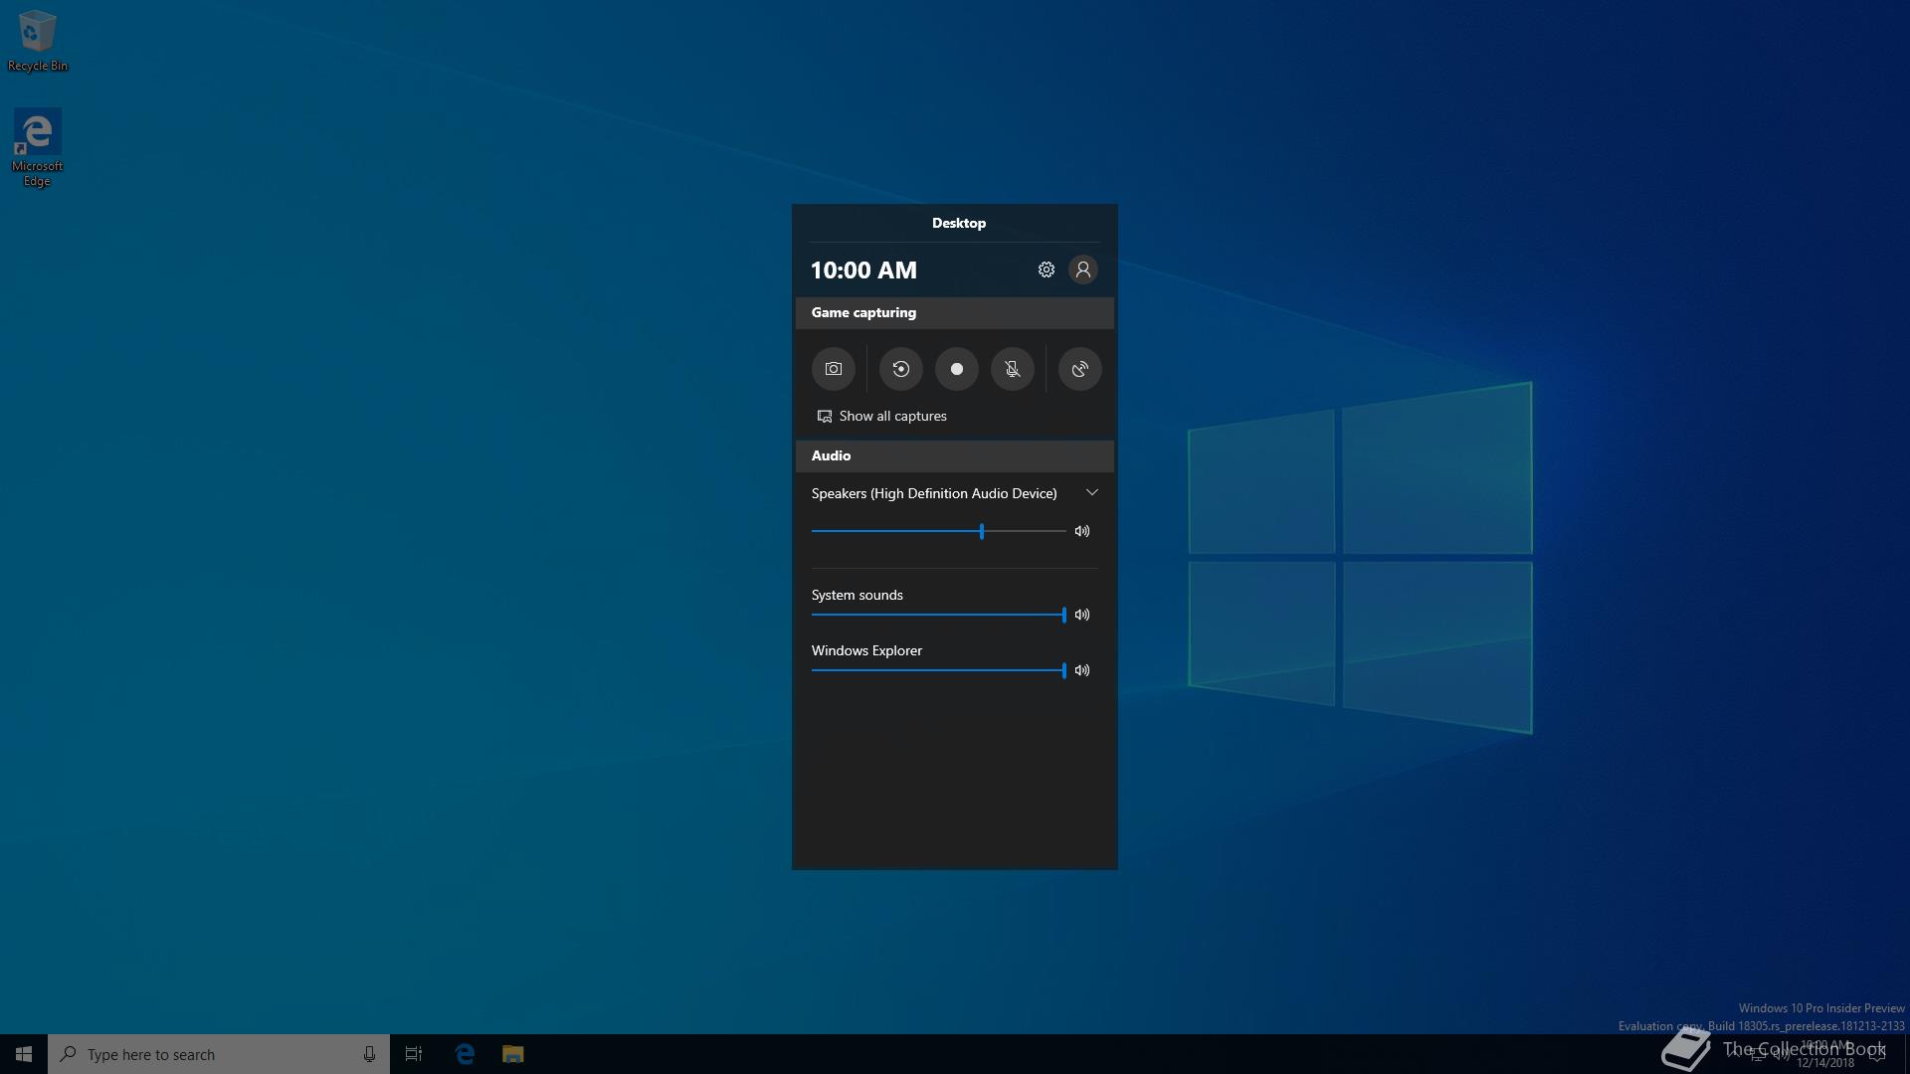Adjust the Windows Explorer volume slider
Viewport: 1910px width, 1074px height.
938,670
